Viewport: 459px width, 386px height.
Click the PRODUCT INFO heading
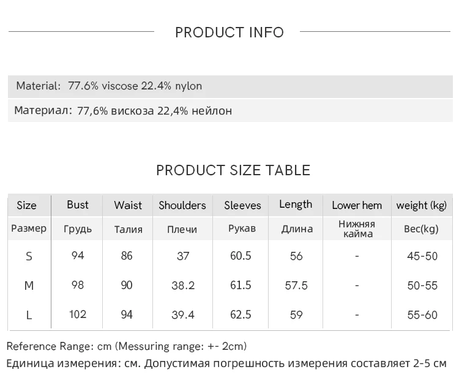[x=229, y=32]
